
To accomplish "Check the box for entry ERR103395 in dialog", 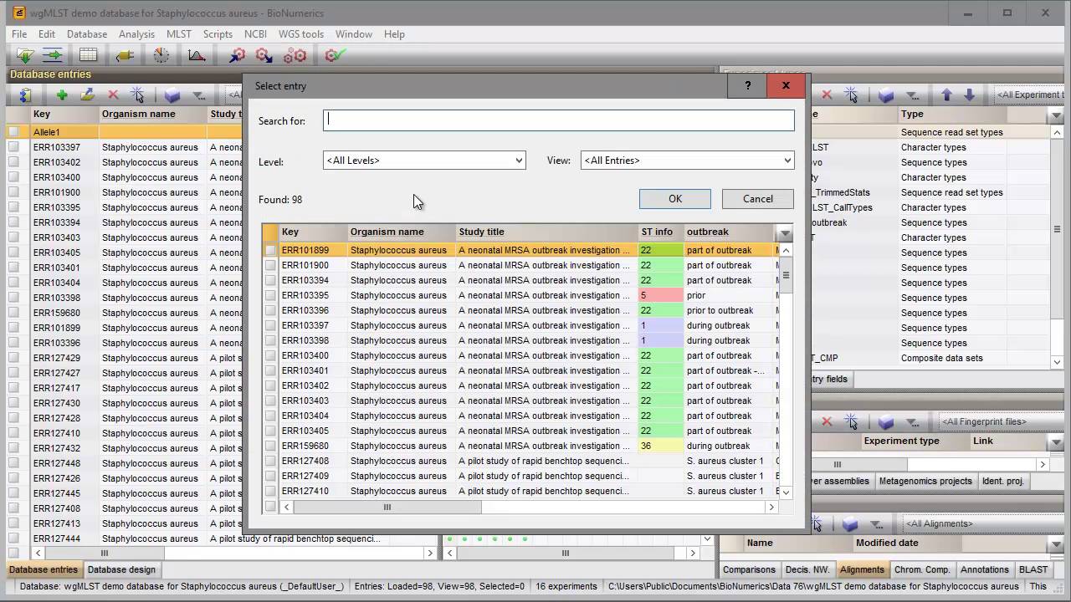I will pyautogui.click(x=270, y=295).
